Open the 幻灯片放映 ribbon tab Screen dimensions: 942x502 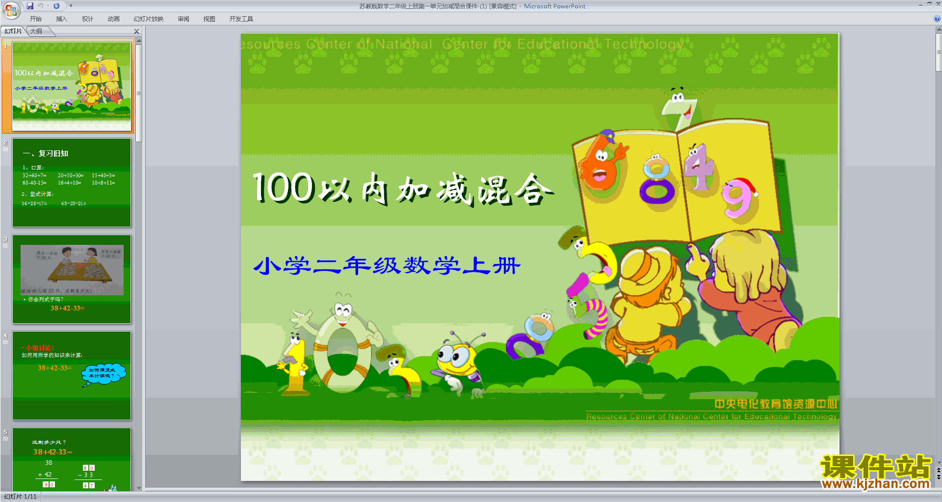pyautogui.click(x=148, y=19)
